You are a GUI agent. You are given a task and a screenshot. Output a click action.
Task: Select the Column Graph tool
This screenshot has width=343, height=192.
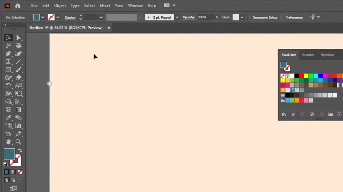[18, 126]
